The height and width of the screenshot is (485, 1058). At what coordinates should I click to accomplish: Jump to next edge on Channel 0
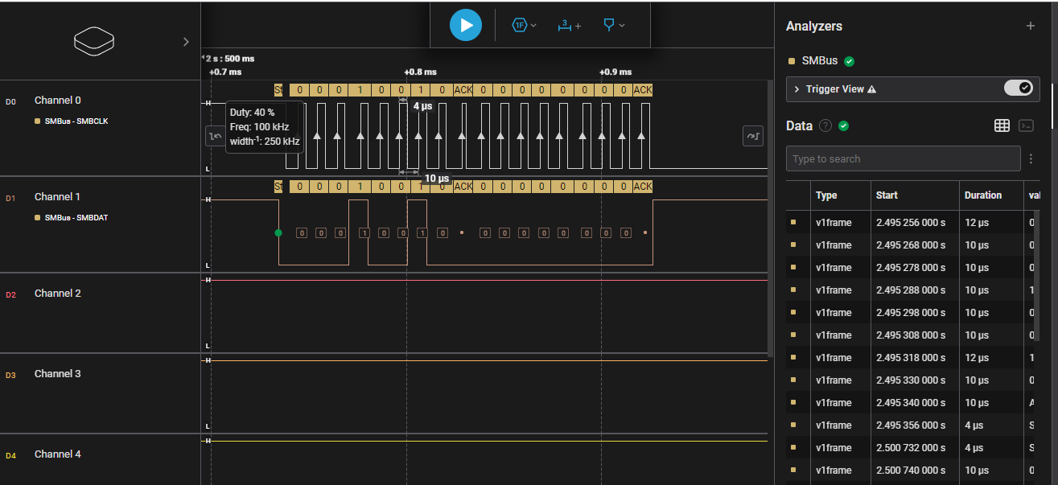coord(753,136)
